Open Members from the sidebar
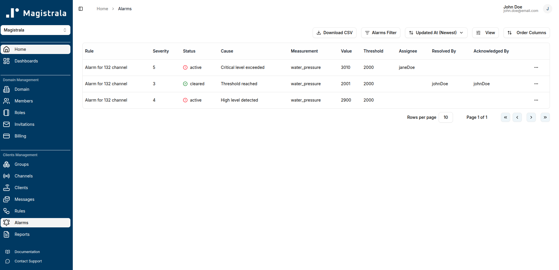Viewport: 559px width, 270px height. [23, 101]
